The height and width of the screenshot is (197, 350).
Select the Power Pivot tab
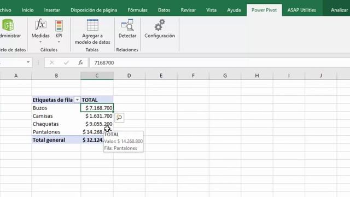tap(264, 10)
